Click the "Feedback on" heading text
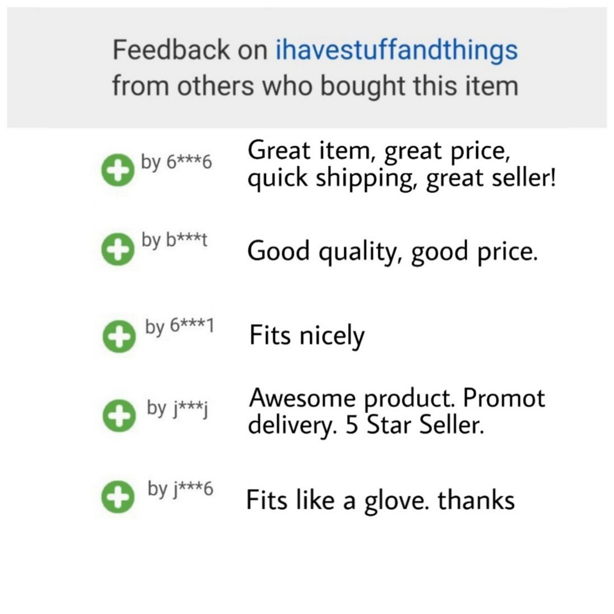Screen dimensions: 614x614 tap(190, 50)
